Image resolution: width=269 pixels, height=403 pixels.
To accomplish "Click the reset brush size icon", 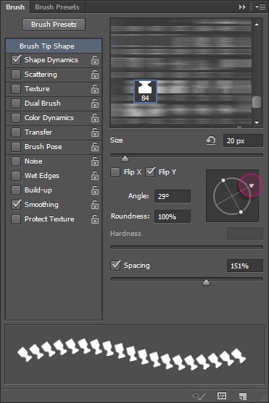I will (x=211, y=140).
